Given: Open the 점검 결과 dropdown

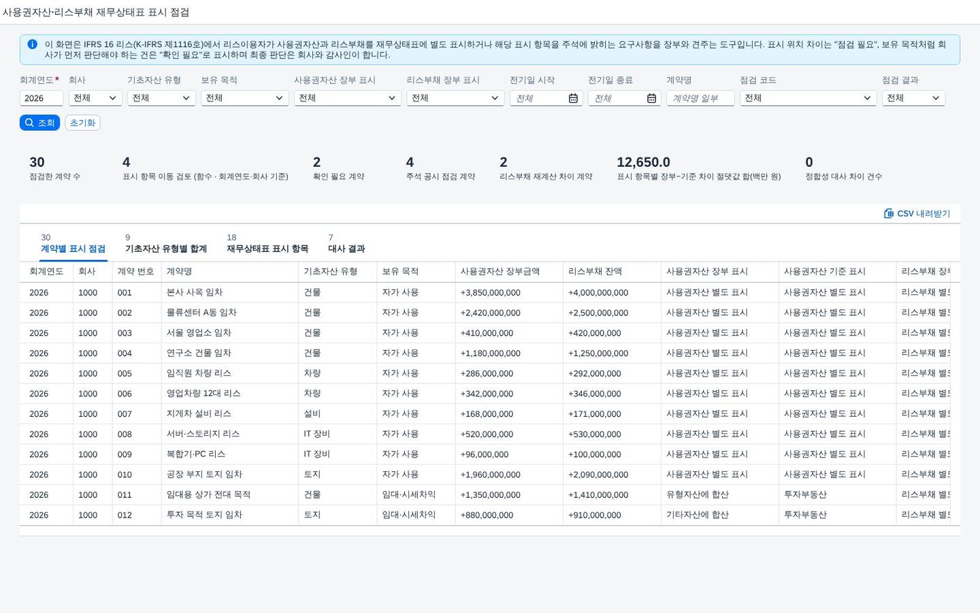Looking at the screenshot, I should (x=913, y=98).
